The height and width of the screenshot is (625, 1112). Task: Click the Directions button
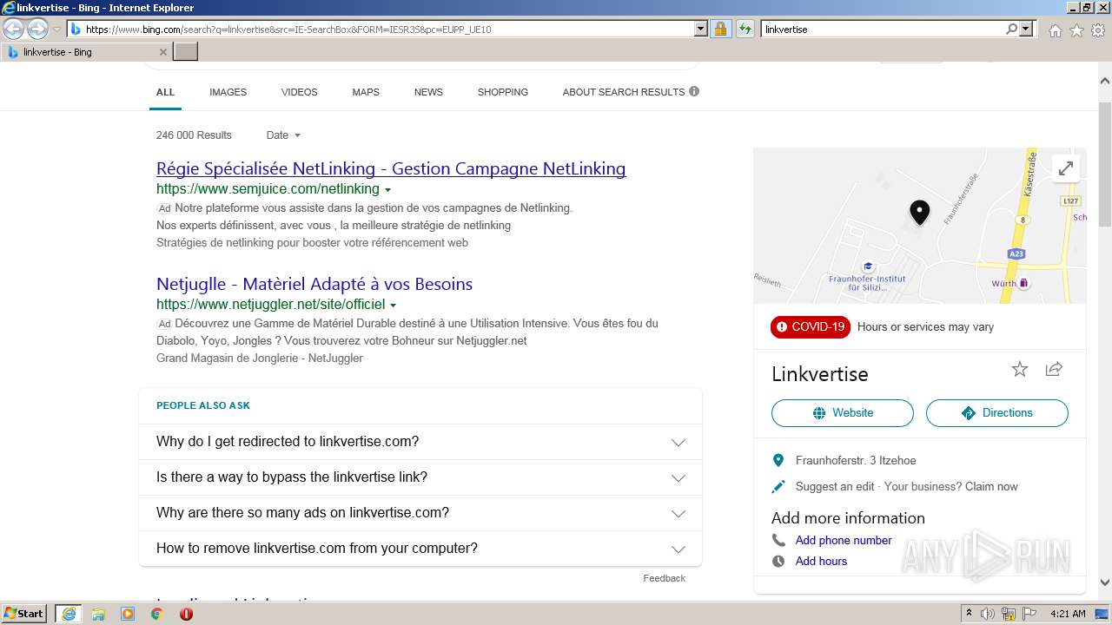997,413
